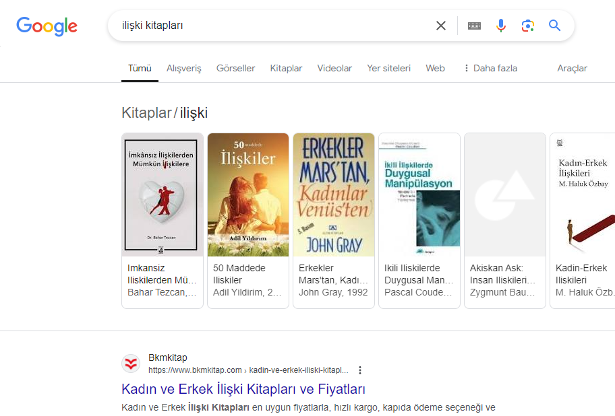The image size is (615, 416).
Task: Switch to the Web tab
Action: (436, 68)
